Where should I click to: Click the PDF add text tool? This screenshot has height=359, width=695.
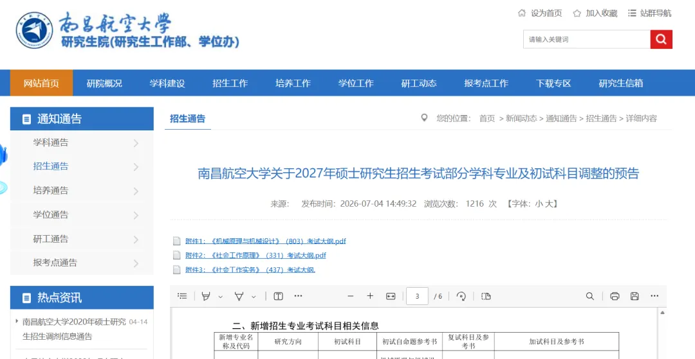pyautogui.click(x=279, y=296)
